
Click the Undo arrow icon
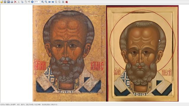tap(29, 2)
